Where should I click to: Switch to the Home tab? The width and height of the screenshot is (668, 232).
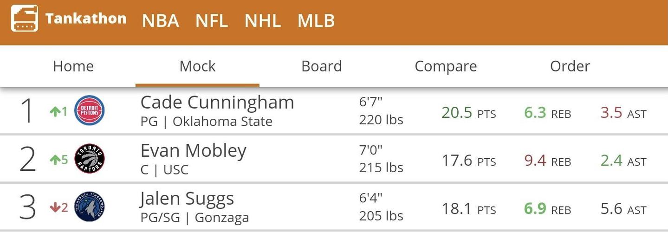[73, 66]
